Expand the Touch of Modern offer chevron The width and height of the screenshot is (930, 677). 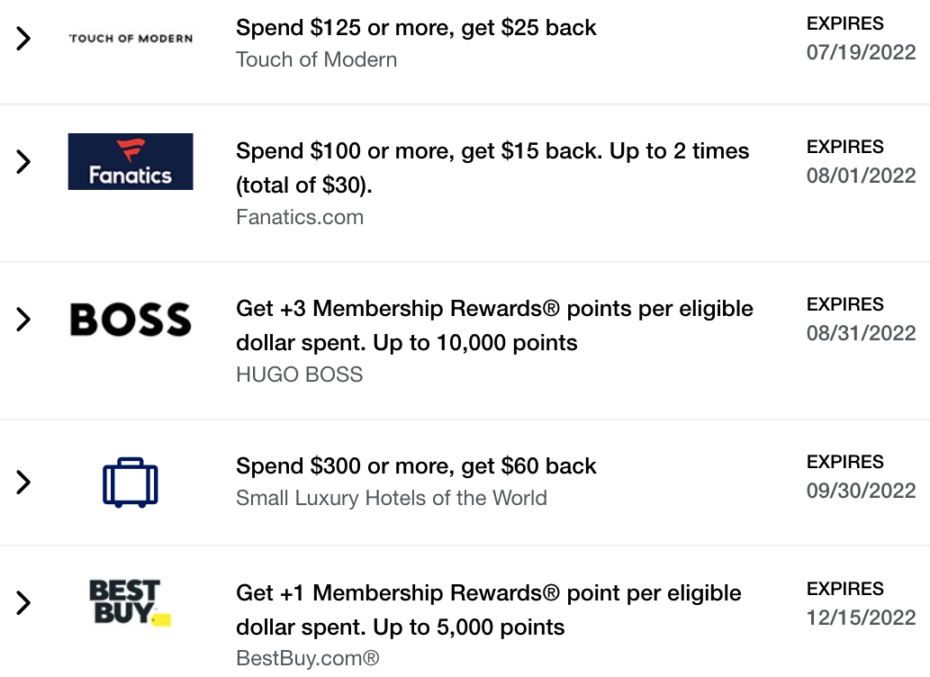(x=23, y=39)
